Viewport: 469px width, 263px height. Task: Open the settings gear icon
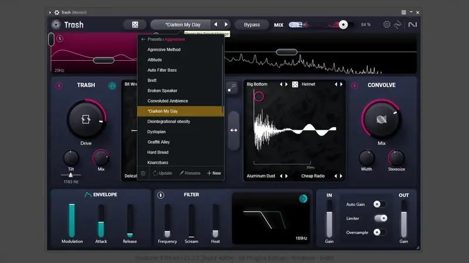click(387, 25)
